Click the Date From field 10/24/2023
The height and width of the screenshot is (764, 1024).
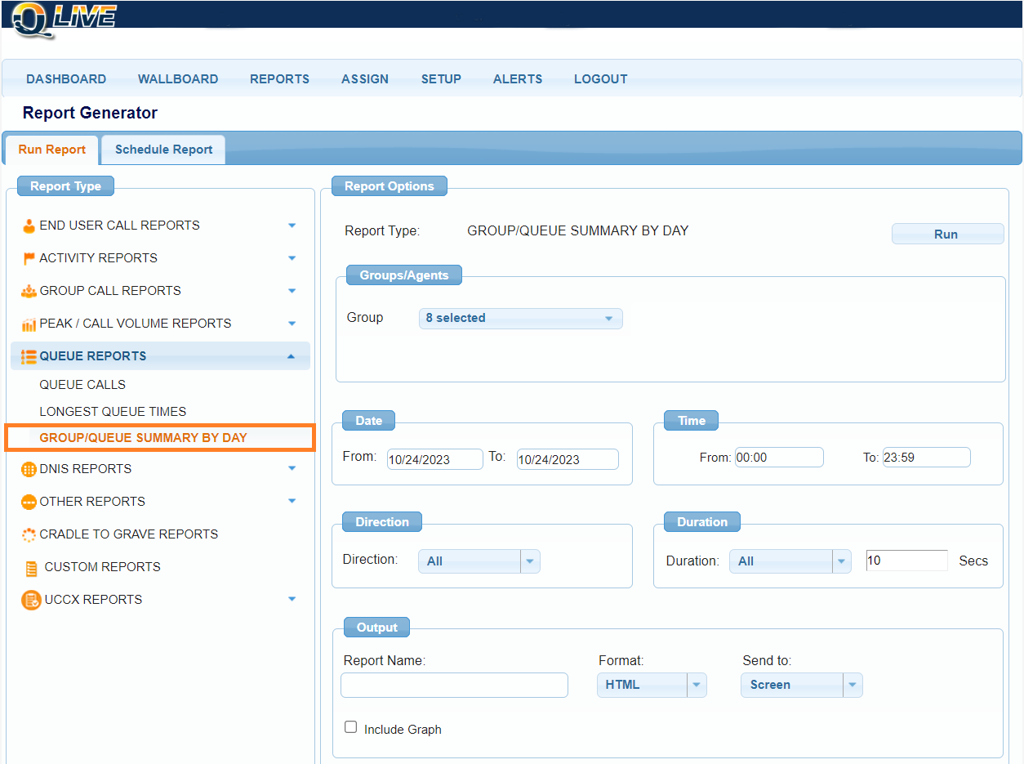coord(435,459)
